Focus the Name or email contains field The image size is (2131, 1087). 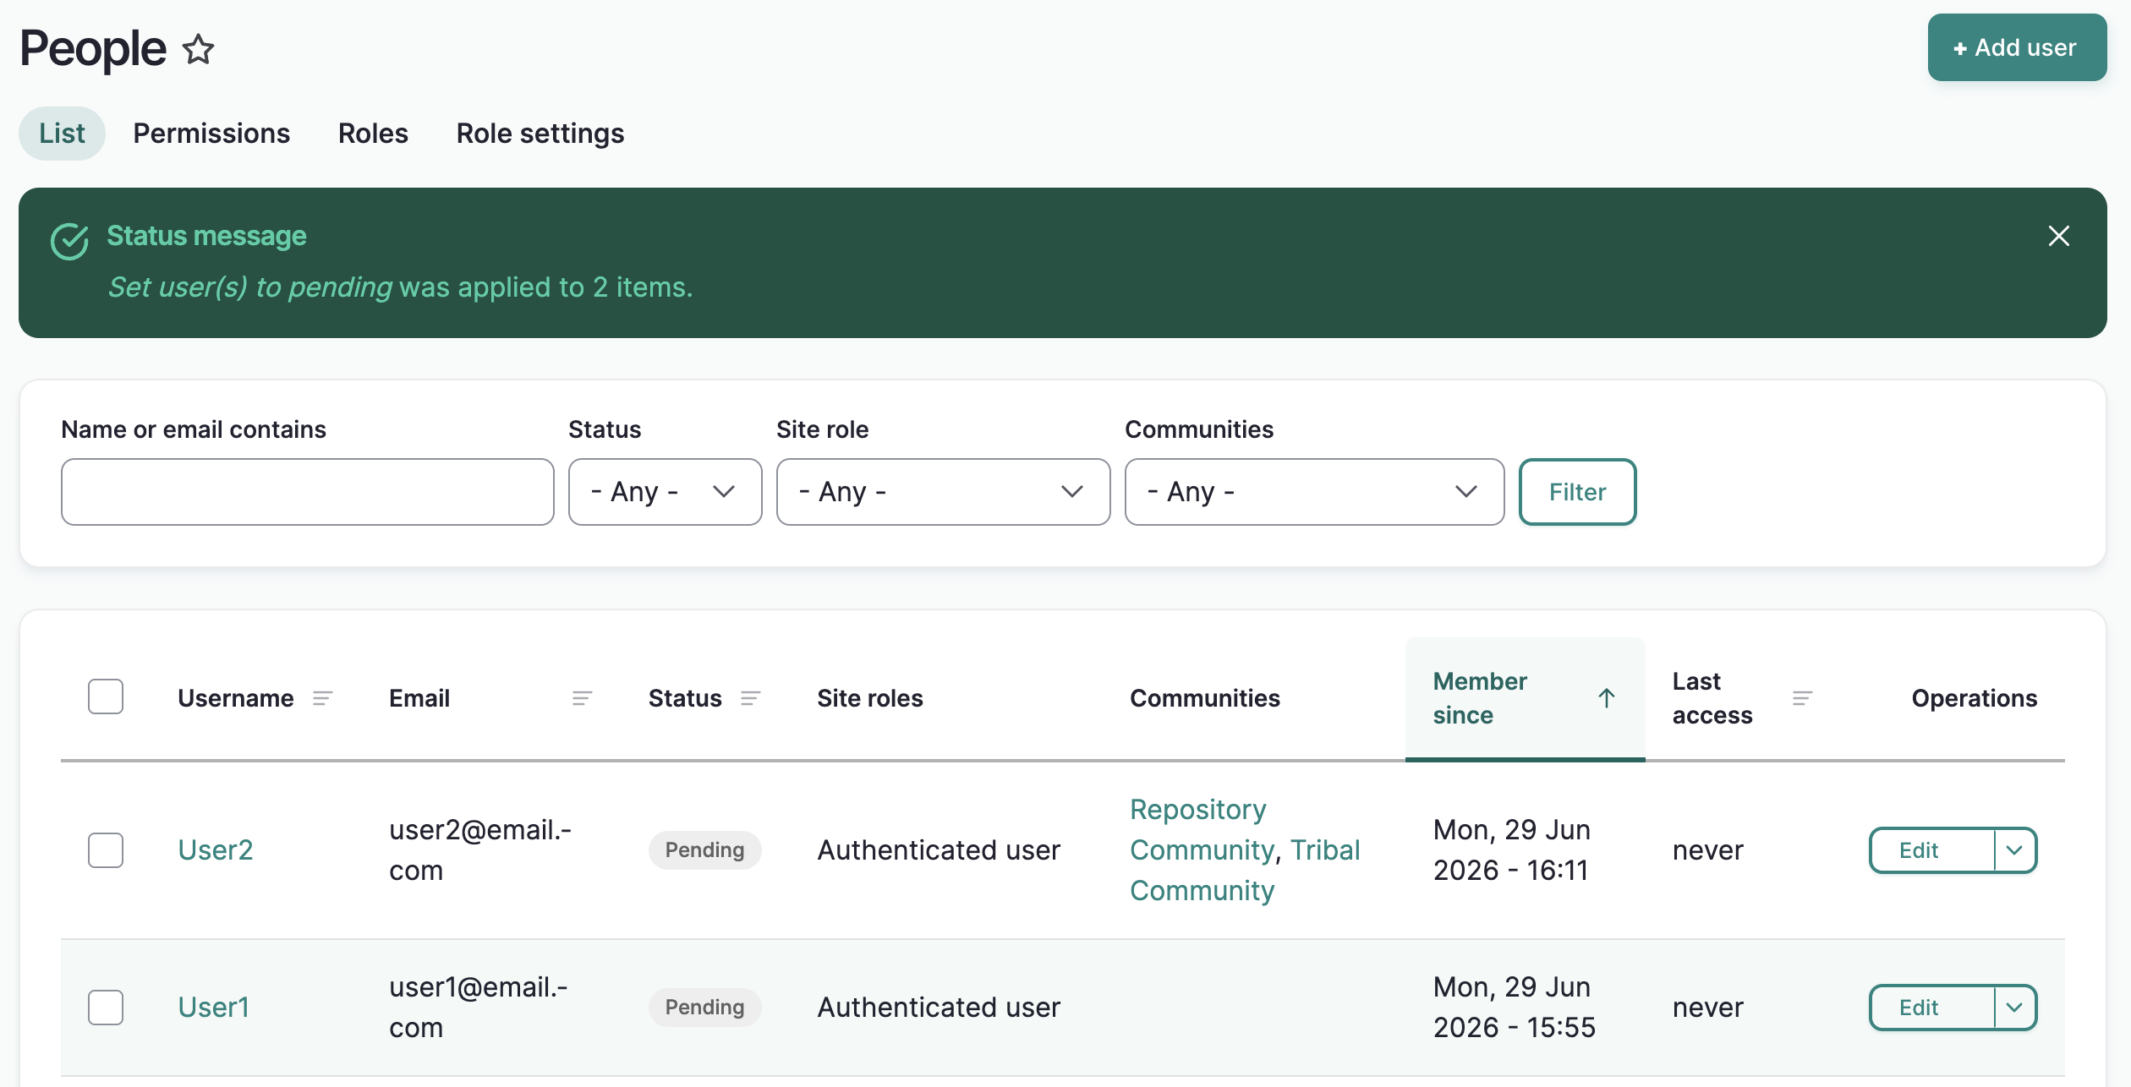[x=307, y=492]
